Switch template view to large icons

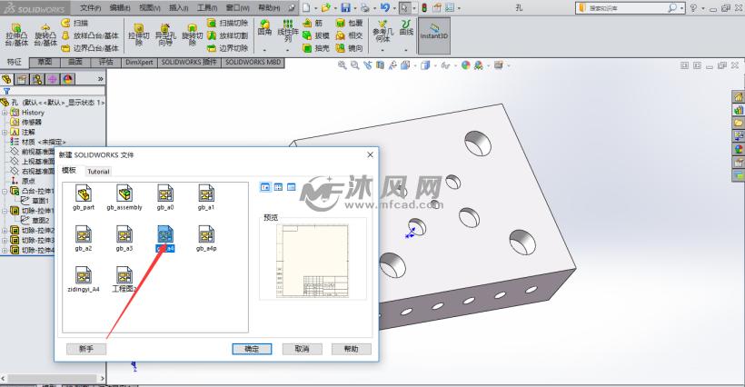[265, 187]
